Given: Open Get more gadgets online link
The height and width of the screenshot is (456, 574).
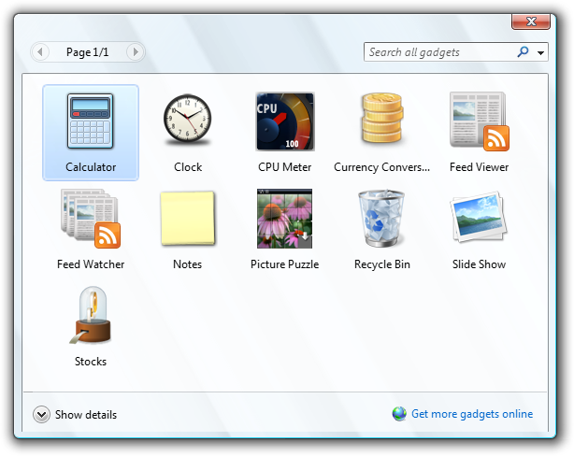Looking at the screenshot, I should [472, 414].
